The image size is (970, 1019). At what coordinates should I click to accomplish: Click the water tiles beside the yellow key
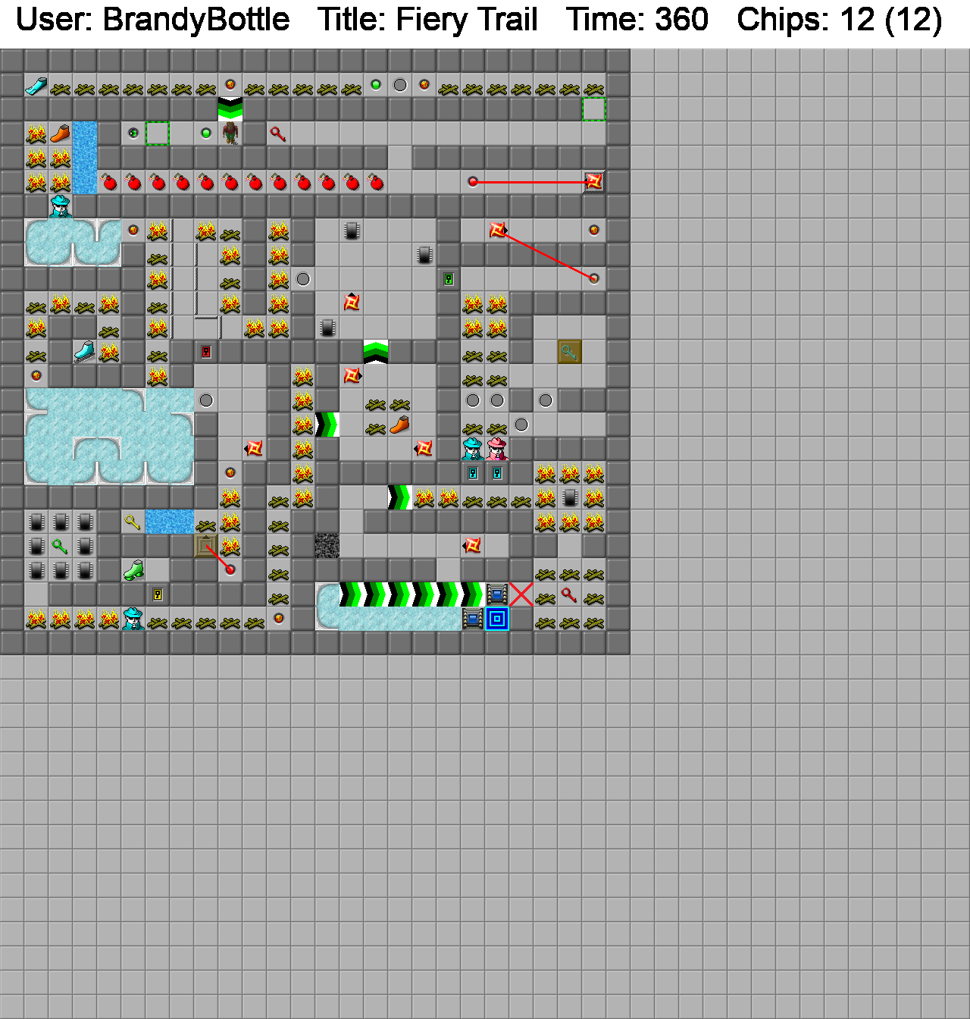pos(170,522)
